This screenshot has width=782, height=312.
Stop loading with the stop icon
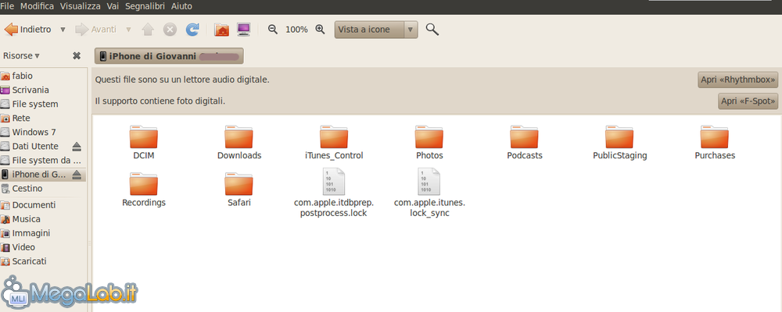[x=170, y=30]
